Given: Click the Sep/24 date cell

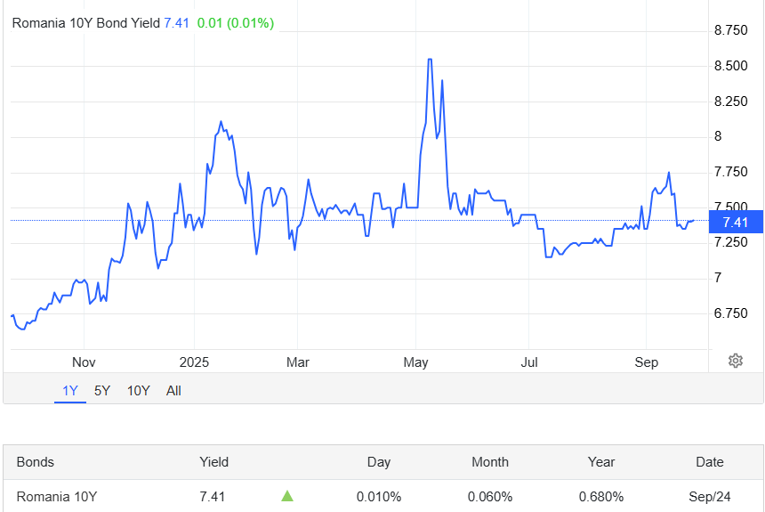Looking at the screenshot, I should 709,497.
